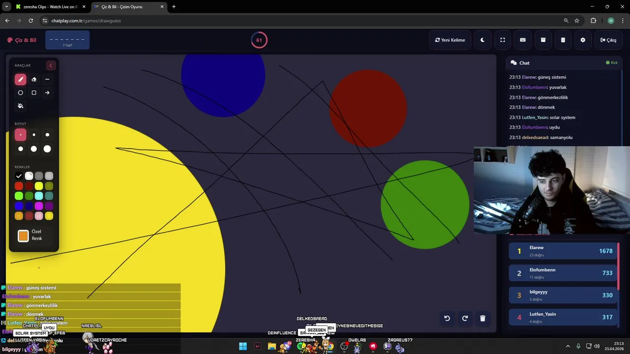Select the eraser tool
Screen dimensions: 630x354
click(x=34, y=79)
